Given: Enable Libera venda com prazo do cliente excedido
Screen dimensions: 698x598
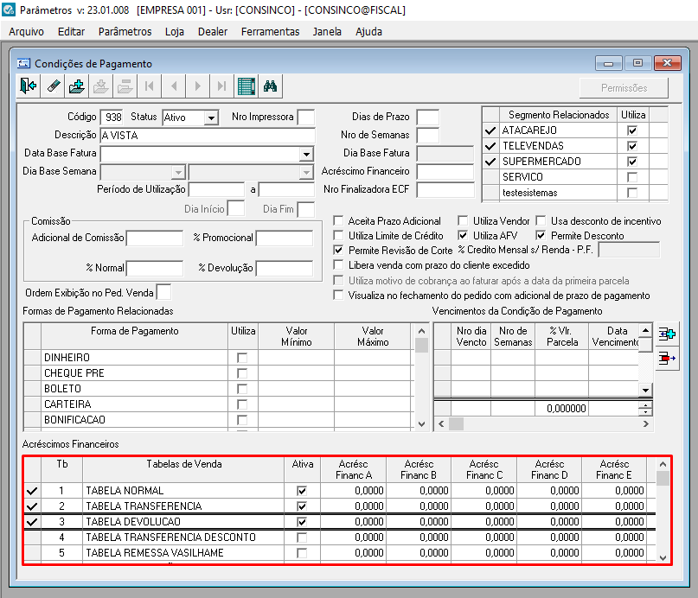Looking at the screenshot, I should [338, 265].
